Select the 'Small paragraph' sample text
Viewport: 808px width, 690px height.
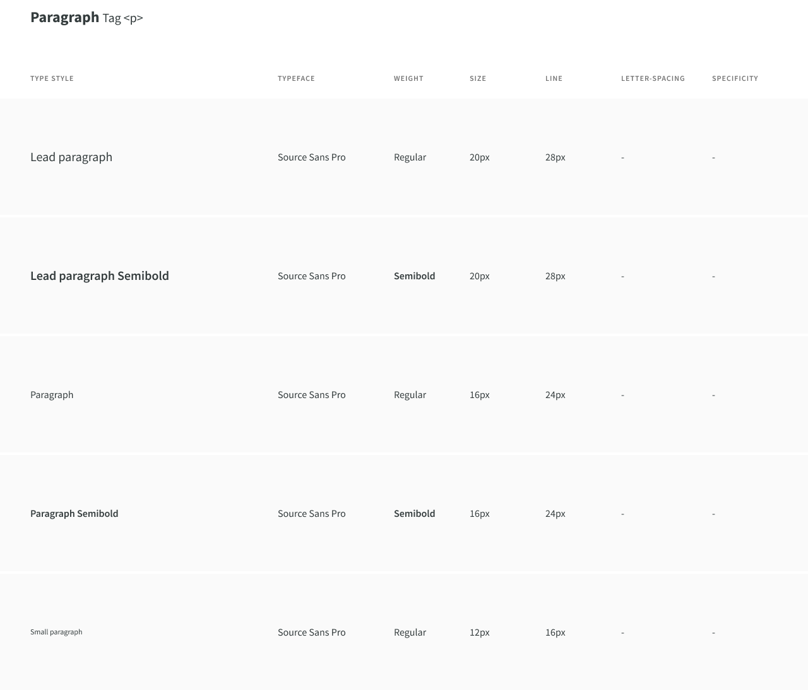click(56, 632)
